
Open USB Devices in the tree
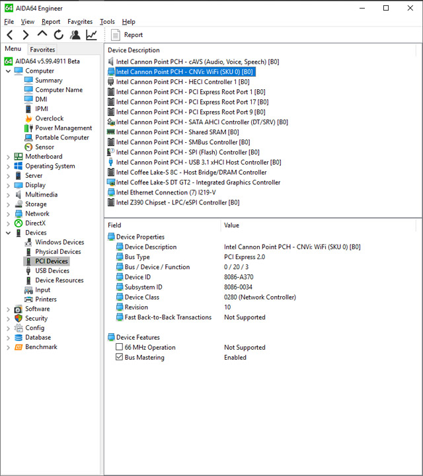(x=52, y=271)
